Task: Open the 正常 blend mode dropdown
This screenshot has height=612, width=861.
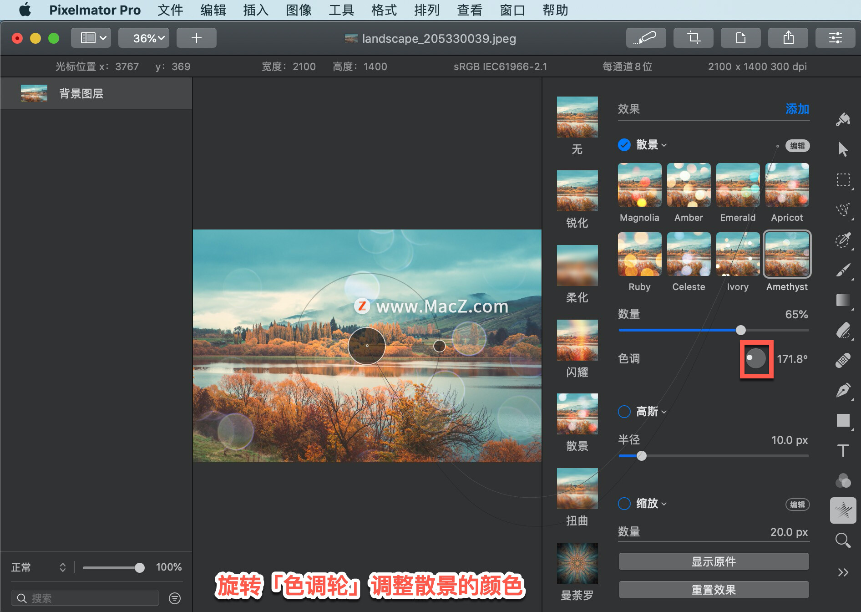Action: click(39, 567)
